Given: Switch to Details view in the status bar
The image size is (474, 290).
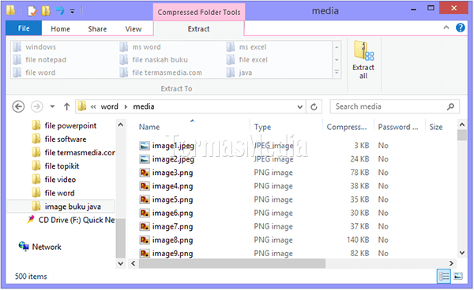Looking at the screenshot, I should click(444, 276).
